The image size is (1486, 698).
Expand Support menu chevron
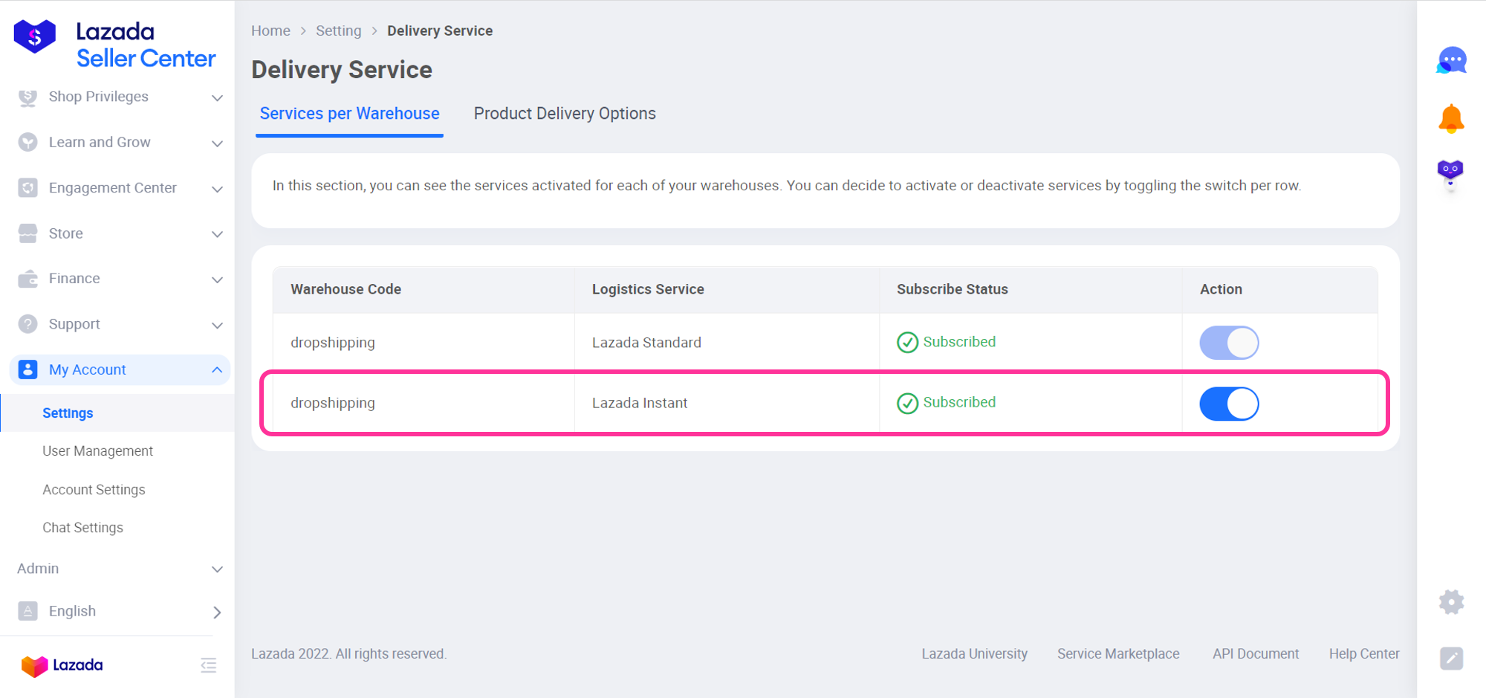point(217,325)
